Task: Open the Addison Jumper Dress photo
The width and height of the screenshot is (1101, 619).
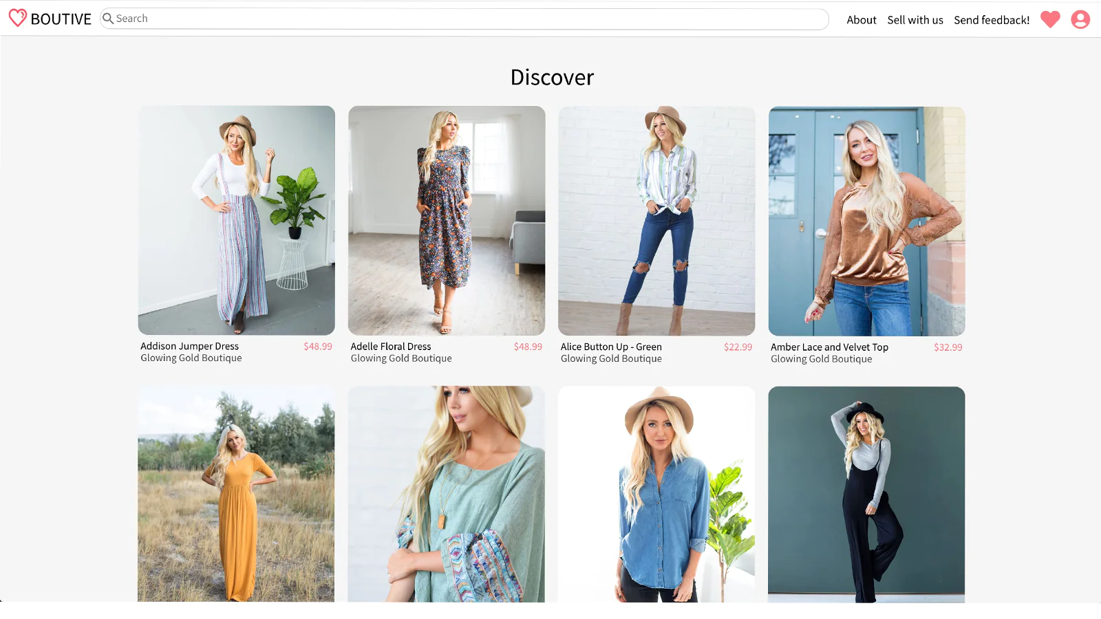Action: (237, 220)
